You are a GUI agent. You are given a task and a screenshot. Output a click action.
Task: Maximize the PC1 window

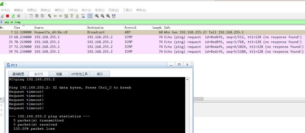(179, 65)
